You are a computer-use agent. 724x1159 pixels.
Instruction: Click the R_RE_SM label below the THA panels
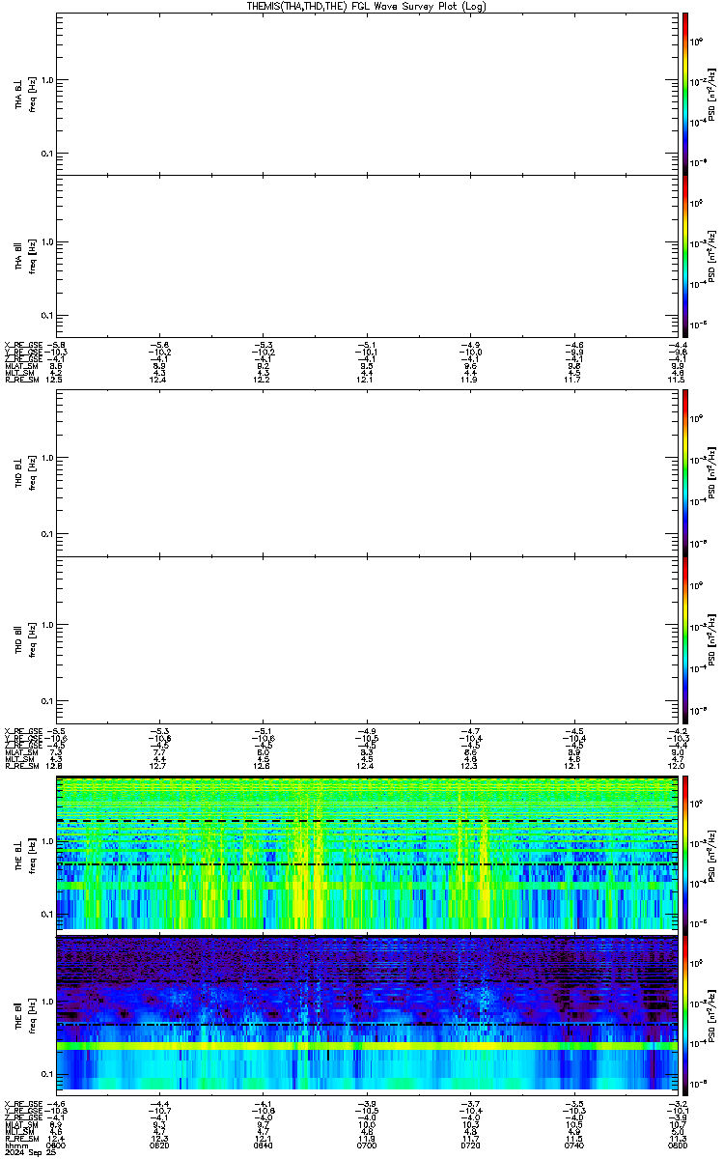coord(20,380)
